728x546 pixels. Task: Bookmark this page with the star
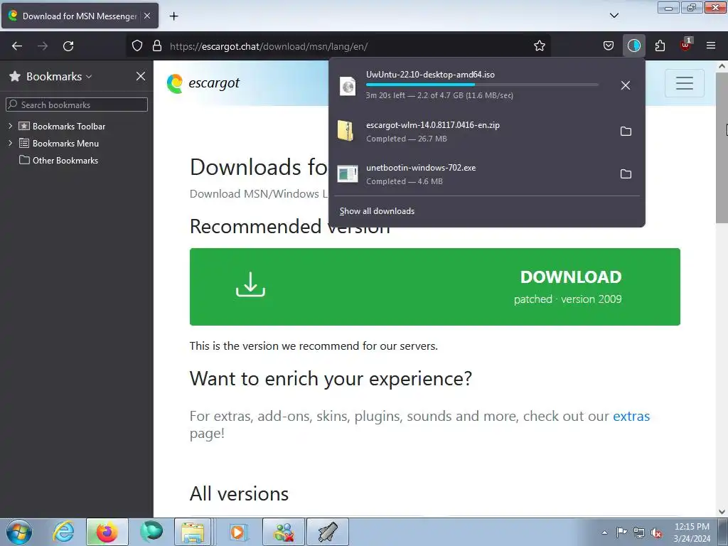539,46
